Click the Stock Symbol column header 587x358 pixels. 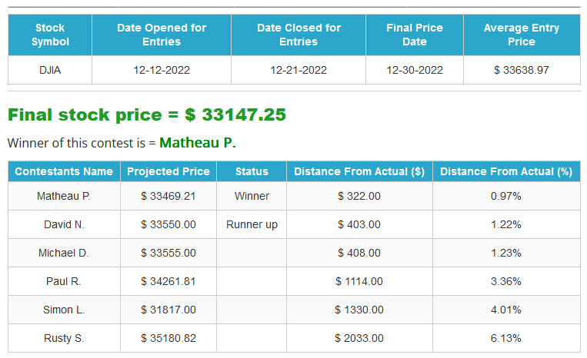(x=50, y=35)
